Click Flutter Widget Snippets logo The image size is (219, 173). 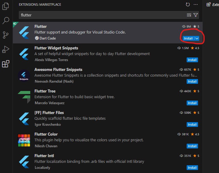pyautogui.click(x=24, y=54)
